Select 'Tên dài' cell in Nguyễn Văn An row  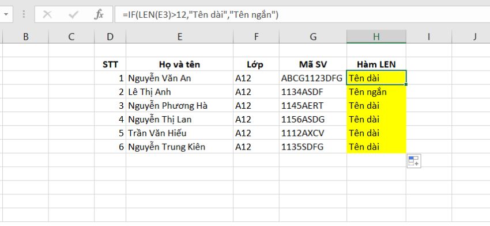pyautogui.click(x=376, y=78)
